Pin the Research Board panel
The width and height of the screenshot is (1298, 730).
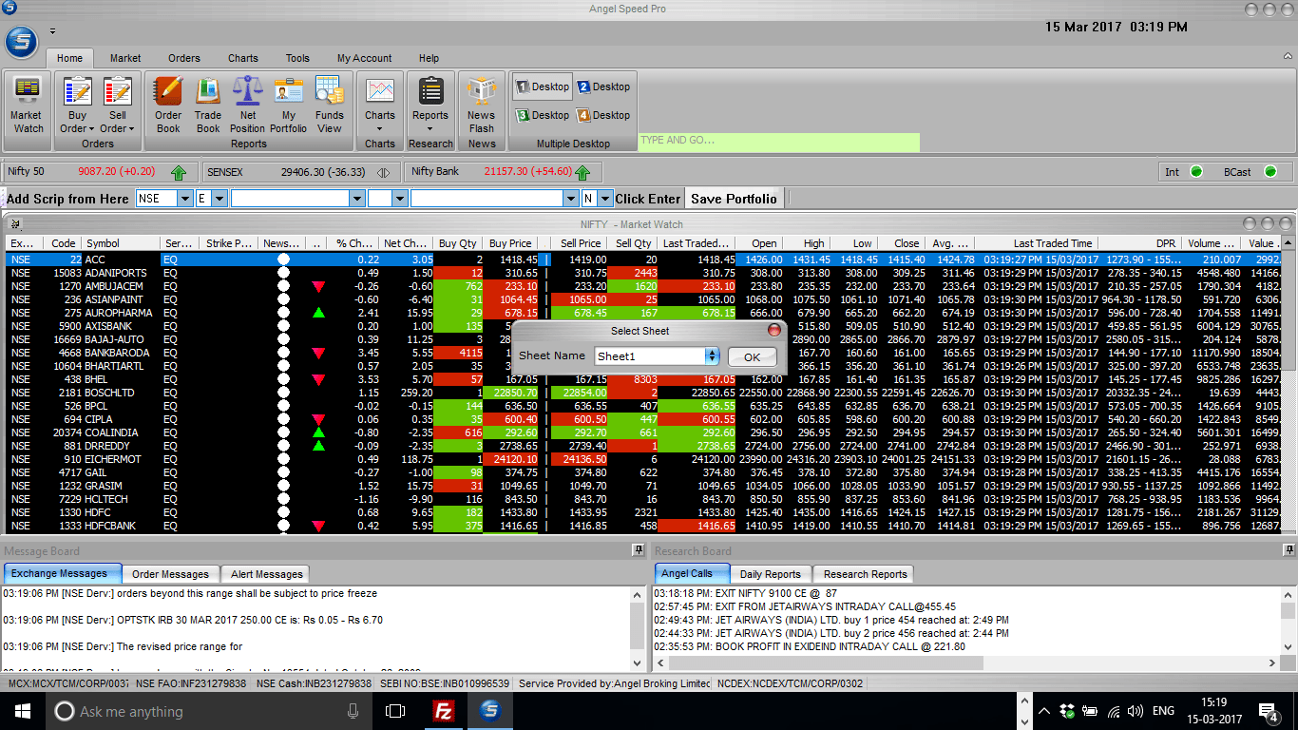1288,550
